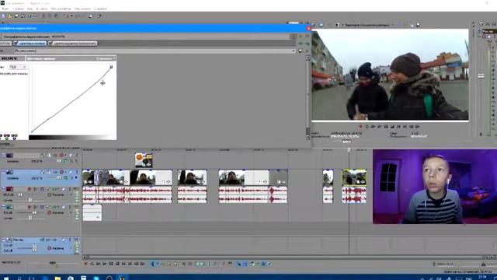Click the copy snapshot to clipboard icon in the preview
Viewport: 497px width, 280px height.
pyautogui.click(x=412, y=25)
